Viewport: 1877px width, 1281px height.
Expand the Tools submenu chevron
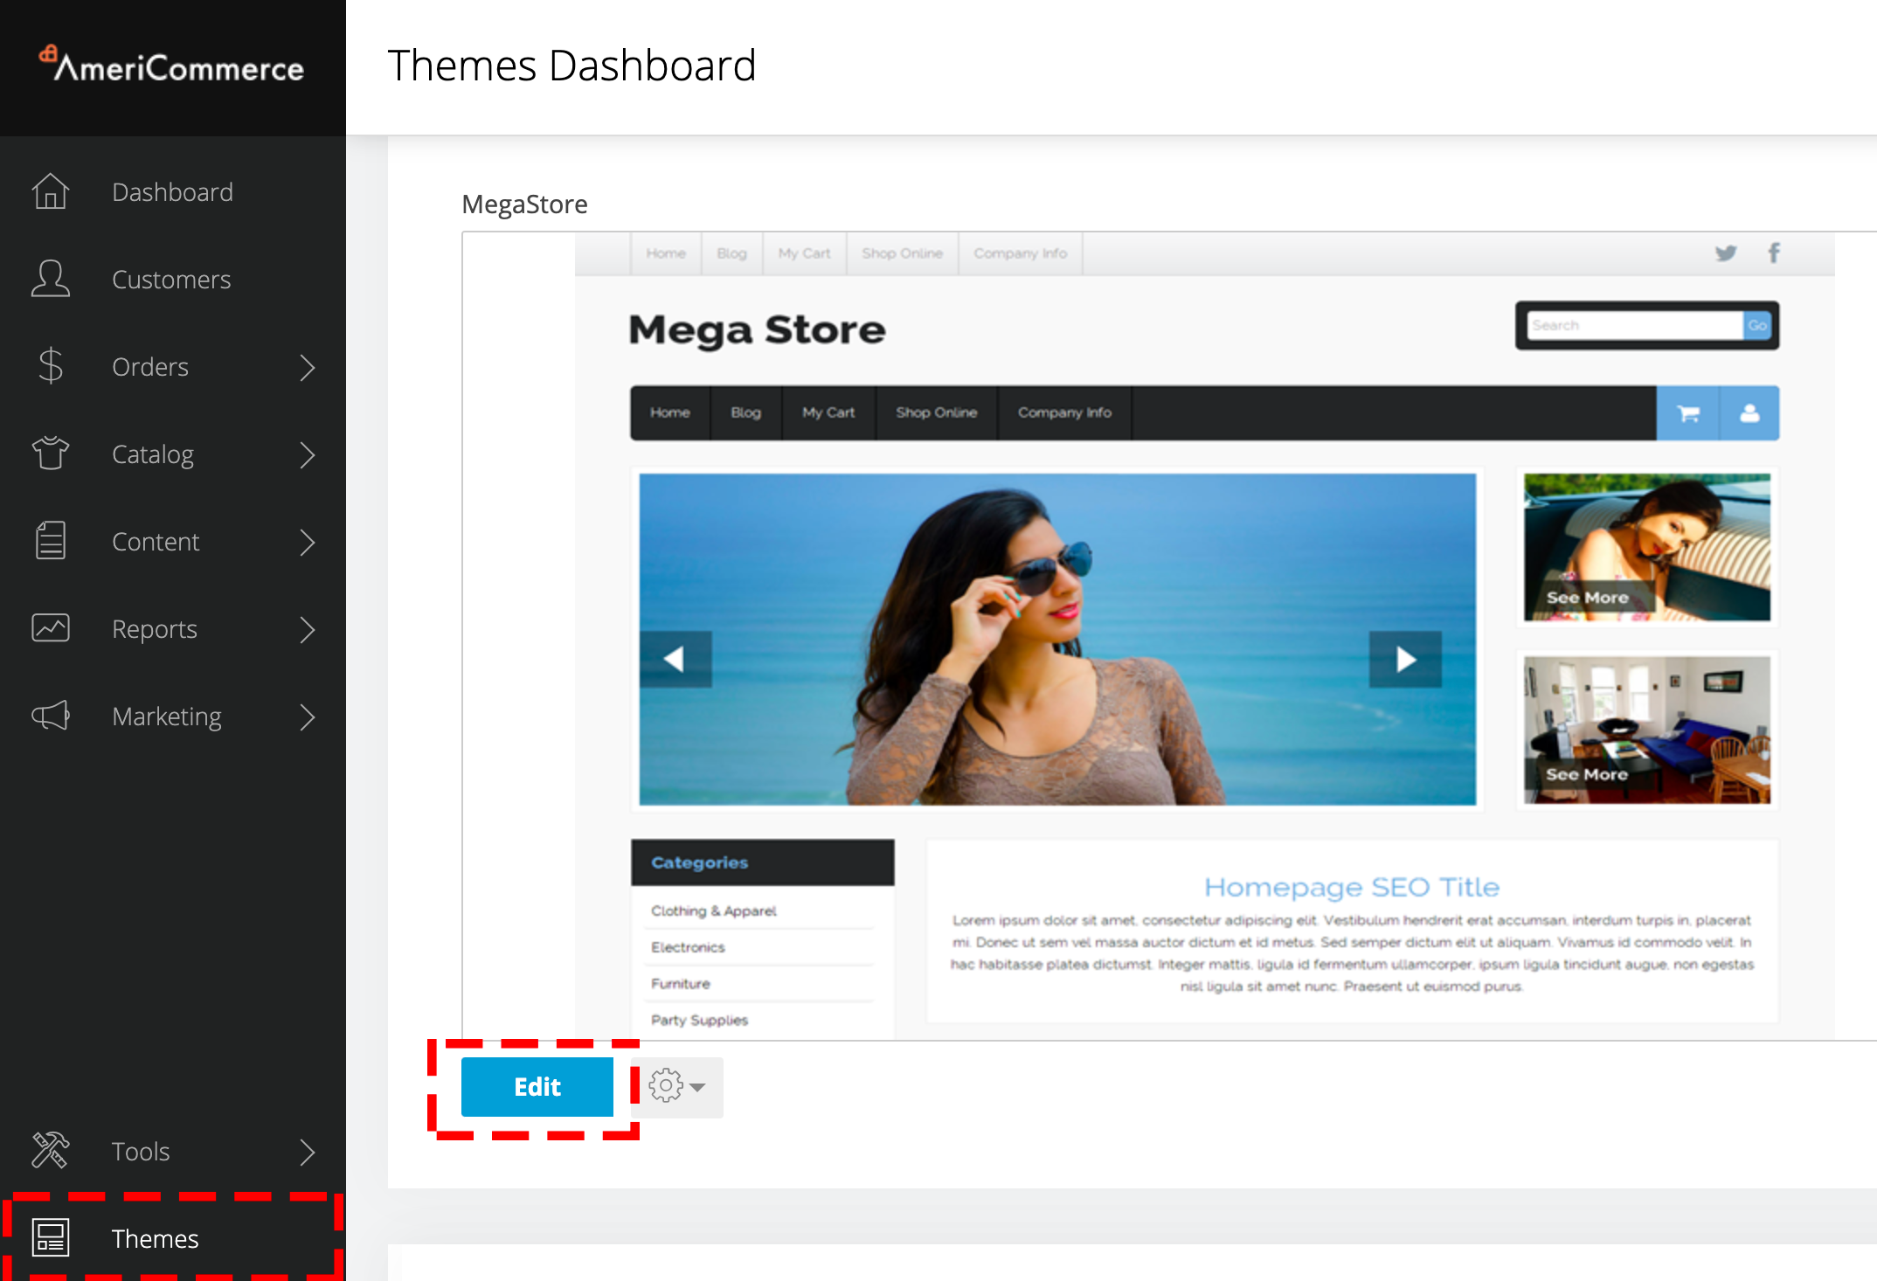[x=307, y=1152]
